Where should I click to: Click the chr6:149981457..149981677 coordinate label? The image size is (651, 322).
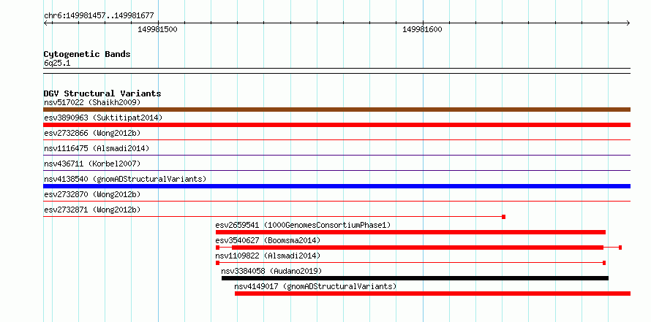coord(99,16)
